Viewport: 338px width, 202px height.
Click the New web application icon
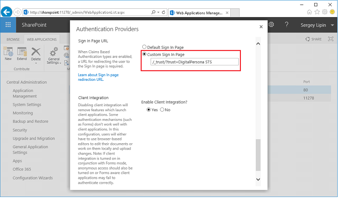(8, 52)
